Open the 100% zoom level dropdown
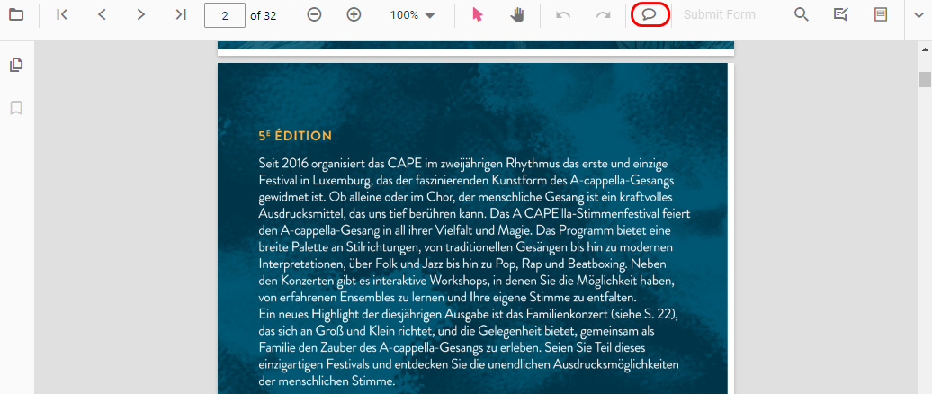 point(413,15)
